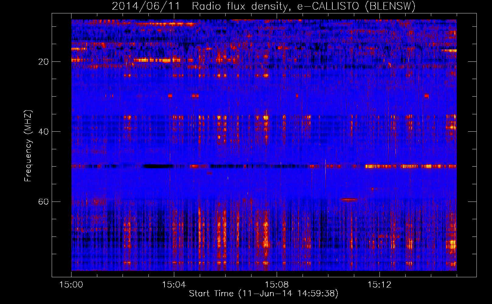Click the '40' frequency tick label
Screen dimensions: 492x304
coord(43,132)
